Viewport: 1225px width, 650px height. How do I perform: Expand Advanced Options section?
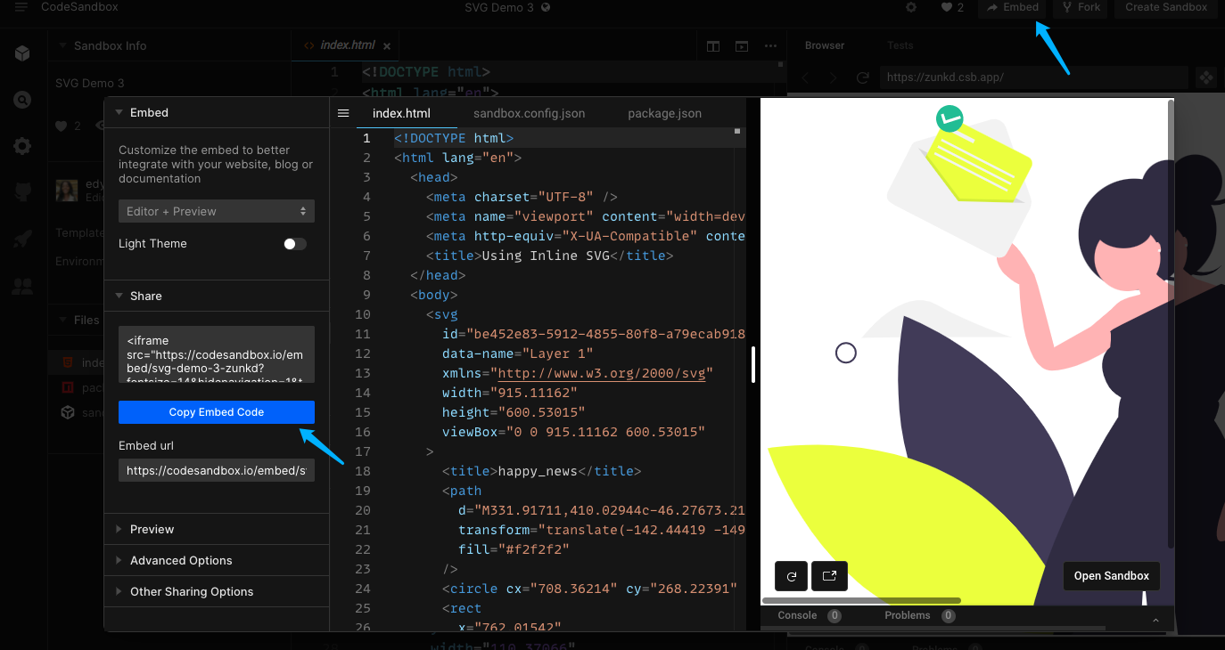tap(217, 560)
